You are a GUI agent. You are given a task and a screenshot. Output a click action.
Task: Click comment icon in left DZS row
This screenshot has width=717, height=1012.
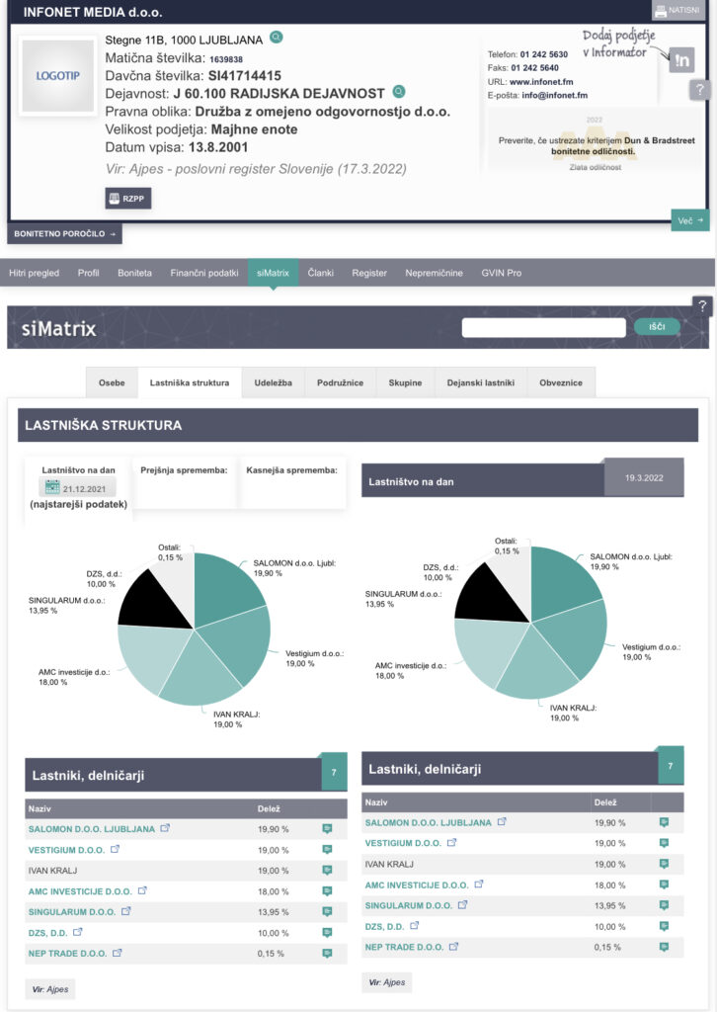click(327, 932)
